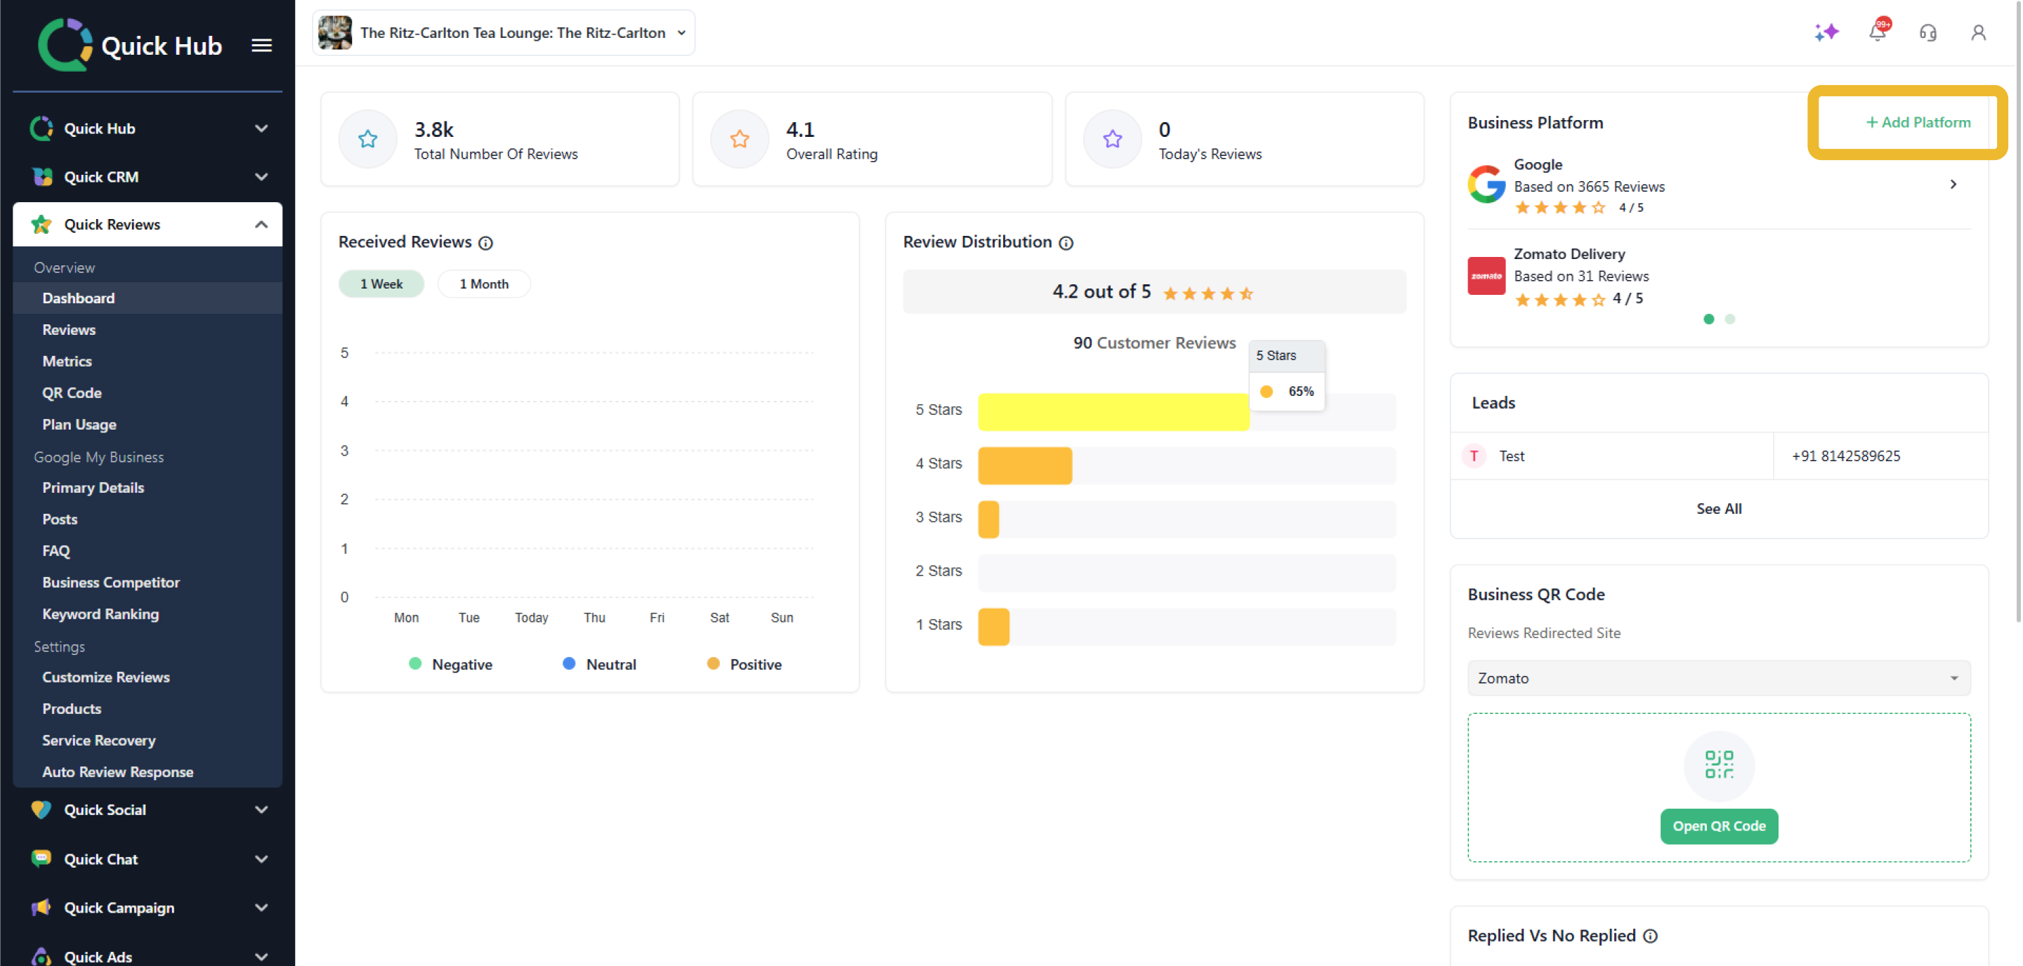
Task: Open the Zomato redirected site dropdown
Action: point(1718,678)
